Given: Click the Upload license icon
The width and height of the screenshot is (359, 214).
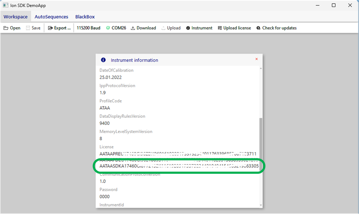Looking at the screenshot, I should [x=220, y=28].
